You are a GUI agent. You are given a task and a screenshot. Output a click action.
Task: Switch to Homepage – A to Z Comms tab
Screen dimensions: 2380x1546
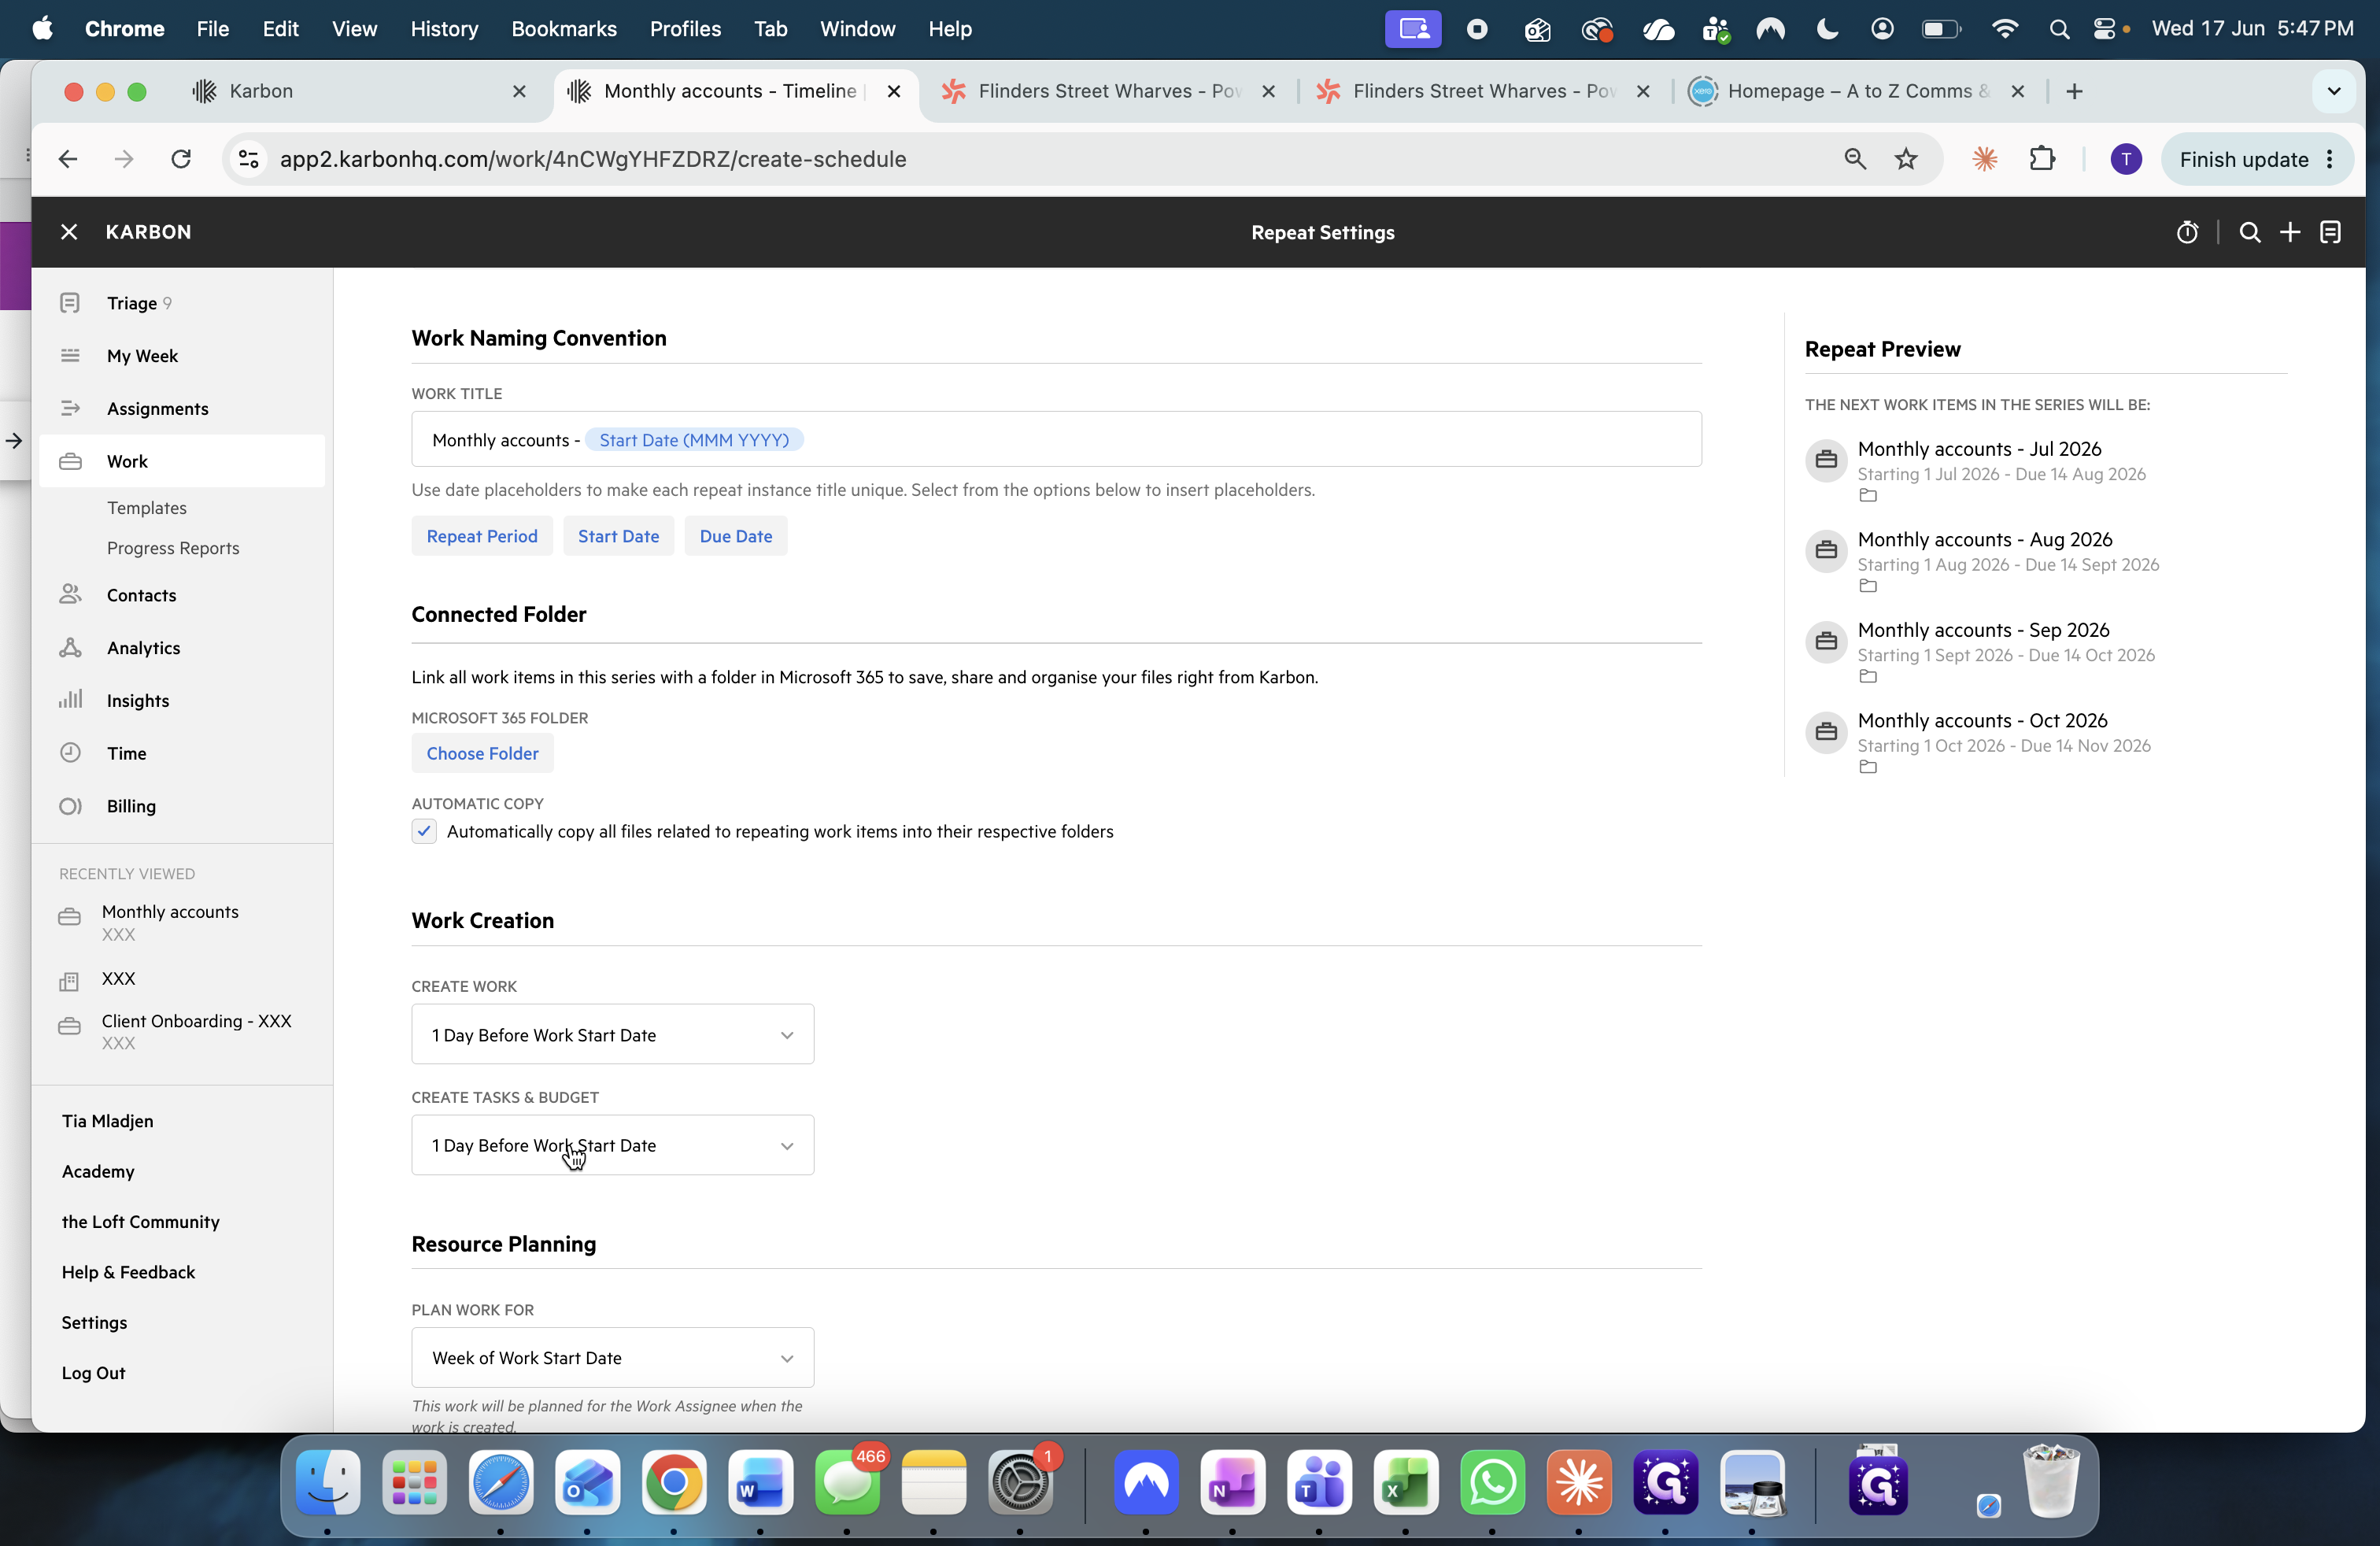click(x=1856, y=91)
